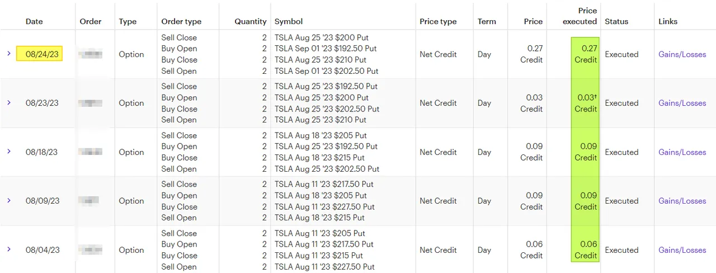
Task: Expand the 08/18/23 order row chevron
Action: [9, 152]
